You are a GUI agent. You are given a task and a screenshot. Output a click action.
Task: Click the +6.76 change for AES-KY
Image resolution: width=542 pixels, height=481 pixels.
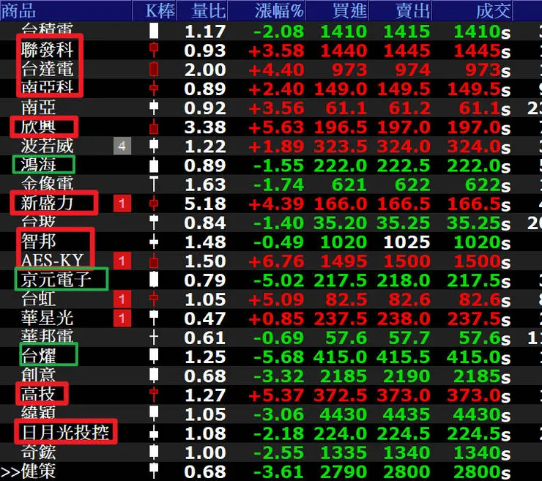pyautogui.click(x=276, y=261)
